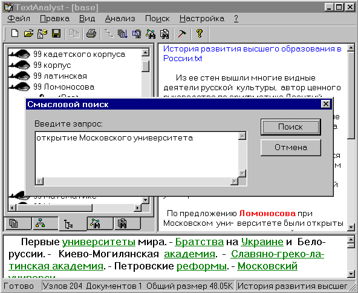This screenshot has height=293, width=358.
Task: Click the printer icon in toolbar
Action: [91, 33]
